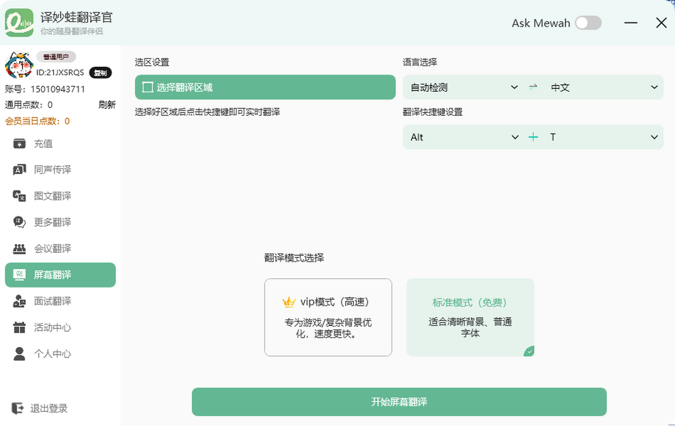Confirm 标准模式 free mode is selected

click(470, 317)
